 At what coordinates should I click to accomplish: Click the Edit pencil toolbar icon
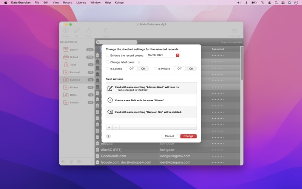pyautogui.click(x=77, y=31)
